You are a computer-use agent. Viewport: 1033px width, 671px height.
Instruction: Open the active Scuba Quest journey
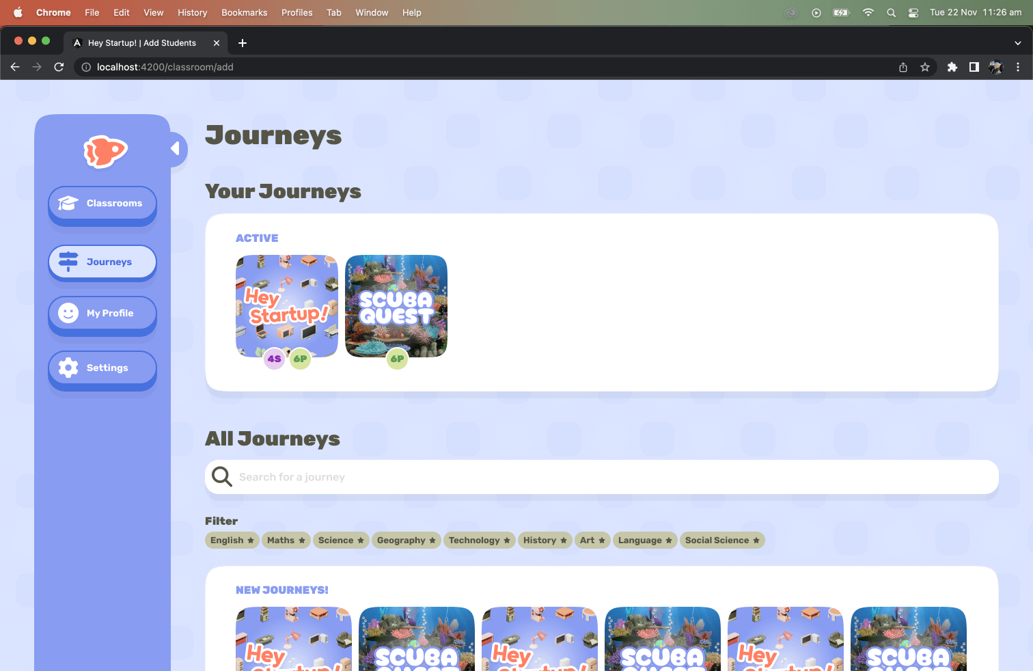click(396, 306)
